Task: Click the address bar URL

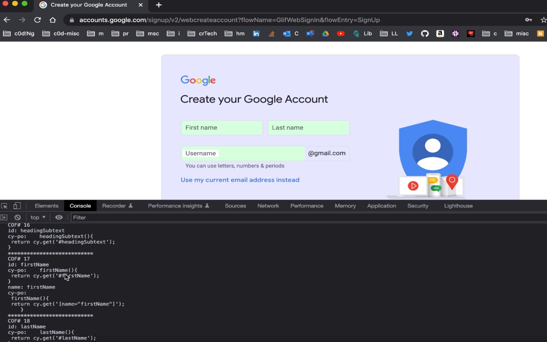Action: click(x=229, y=20)
